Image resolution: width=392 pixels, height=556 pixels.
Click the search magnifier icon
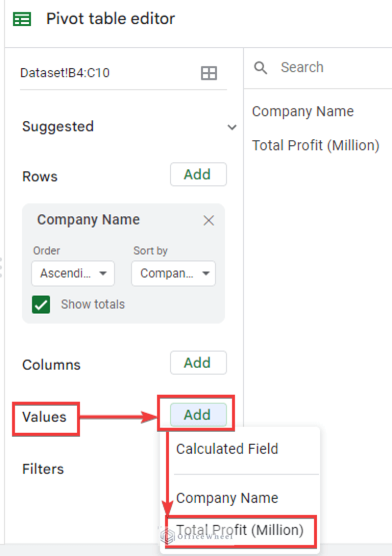(260, 67)
